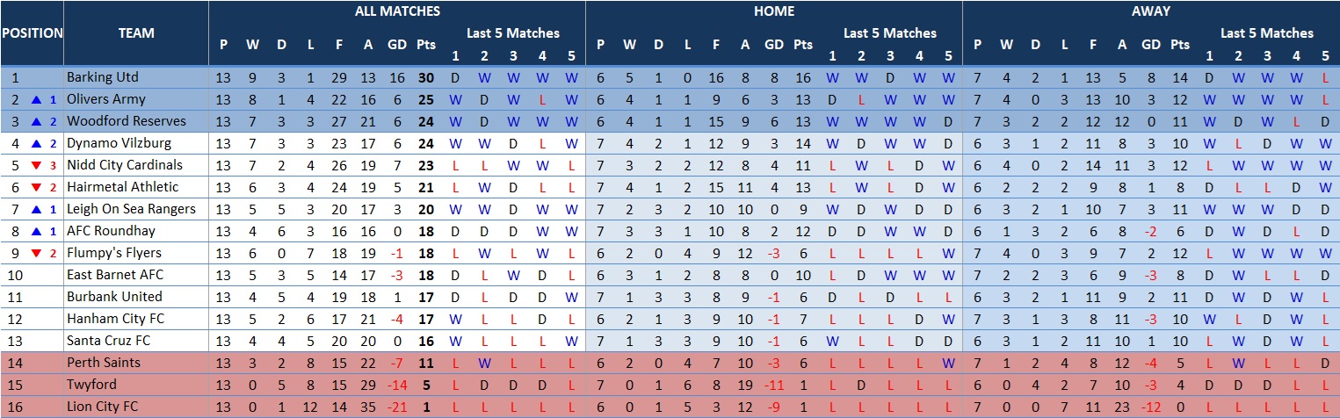The height and width of the screenshot is (418, 1340).
Task: Click the POSITION column header
Action: click(32, 33)
